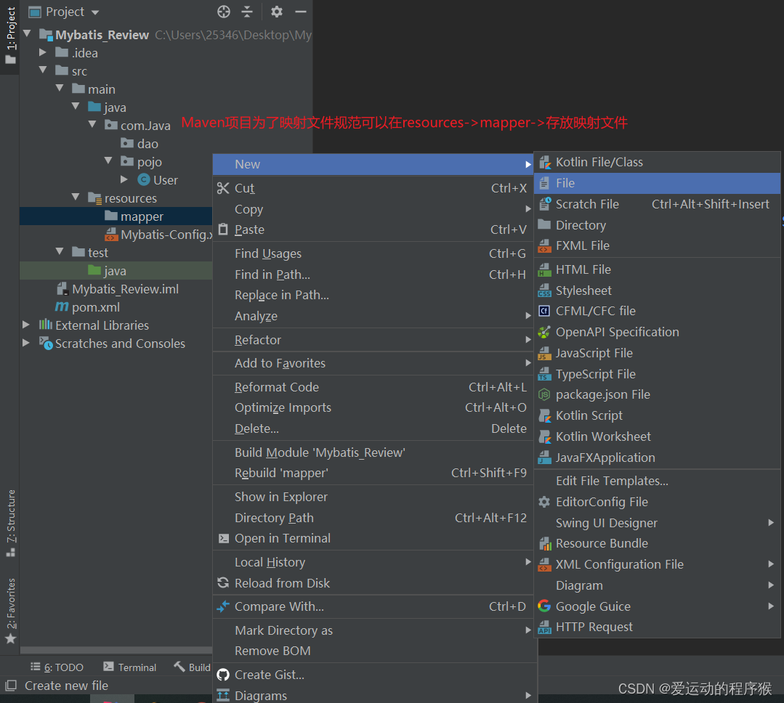
Task: Click the Kotlin Worksheet icon
Action: point(544,436)
